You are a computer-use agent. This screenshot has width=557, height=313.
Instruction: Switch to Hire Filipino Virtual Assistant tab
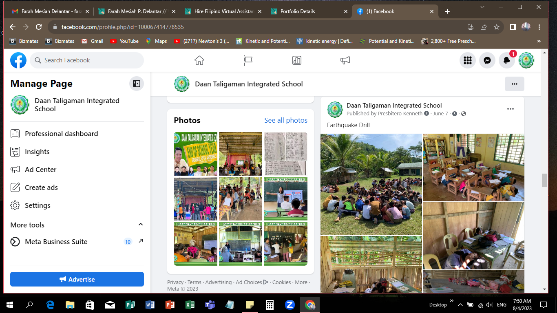point(222,11)
